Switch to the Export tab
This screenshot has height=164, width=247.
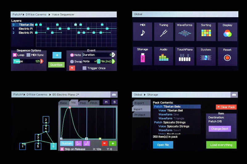coord(139,103)
